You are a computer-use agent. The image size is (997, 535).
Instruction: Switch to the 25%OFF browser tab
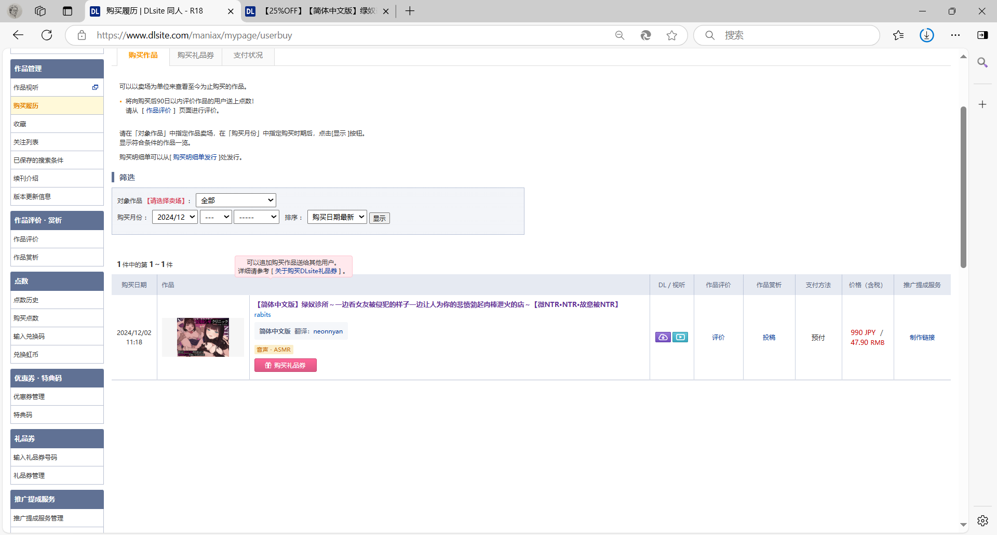tap(319, 11)
